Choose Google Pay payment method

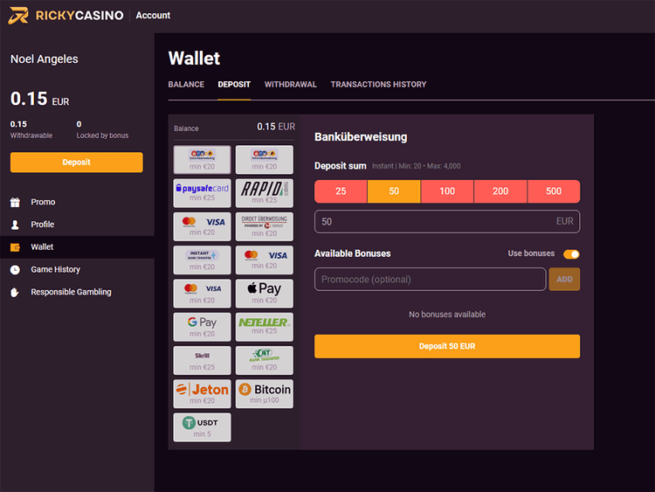[x=203, y=327]
